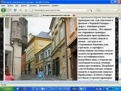Select the История европейского сортира tab
Viewport: 121px width, 91px height.
click(x=56, y=15)
